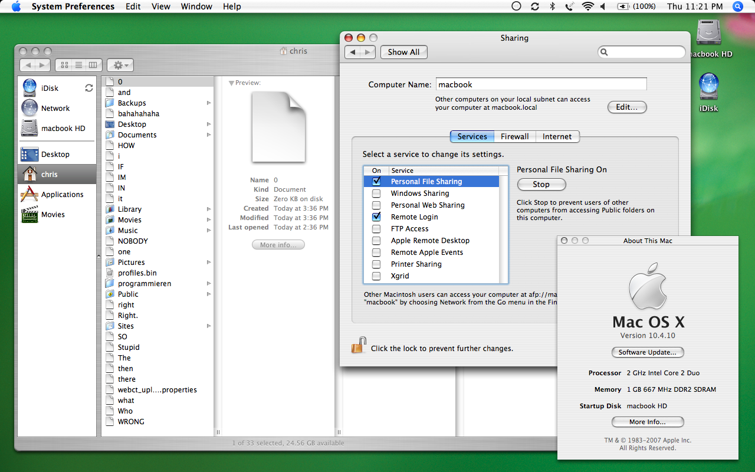Screen dimensions: 755x472
Task: Expand Music folder arrow
Action: coord(209,230)
